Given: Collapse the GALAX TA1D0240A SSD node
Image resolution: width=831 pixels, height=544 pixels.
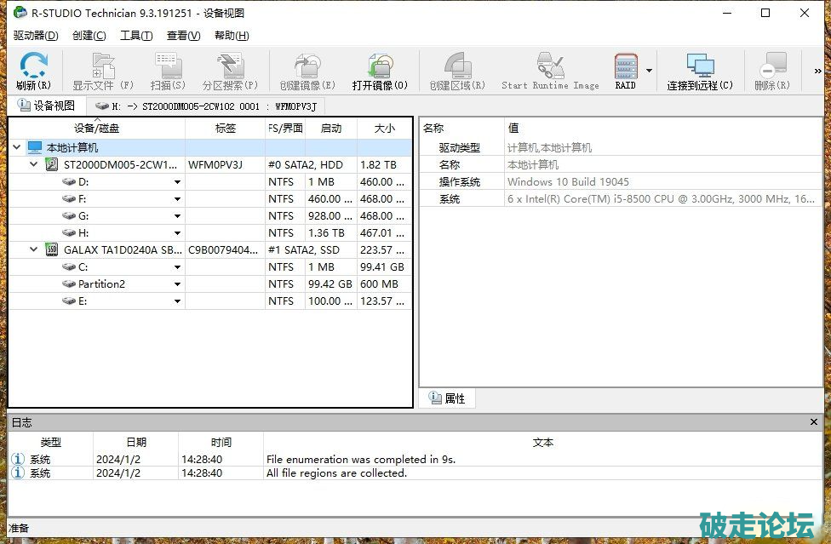Looking at the screenshot, I should 34,249.
